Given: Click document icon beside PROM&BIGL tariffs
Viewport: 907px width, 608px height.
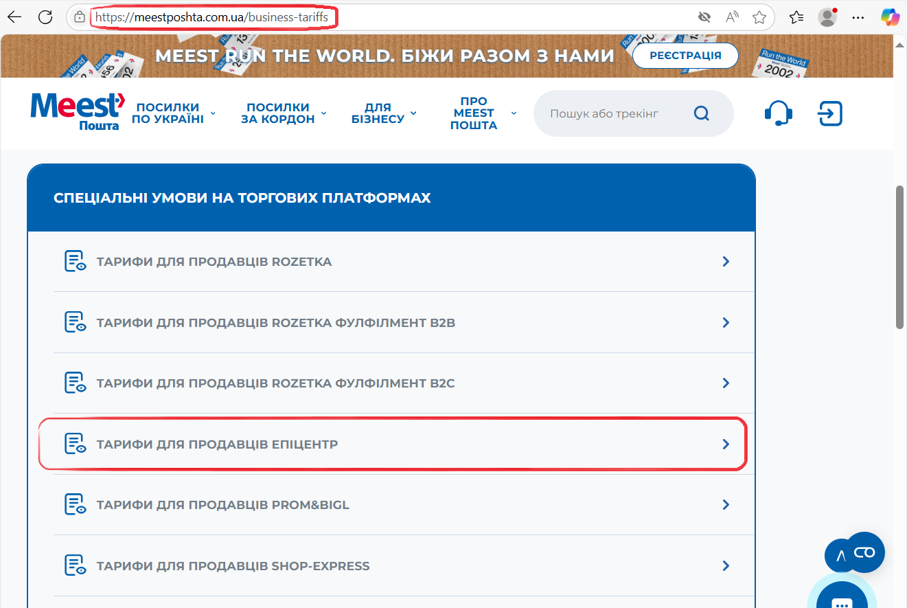Looking at the screenshot, I should pos(75,504).
